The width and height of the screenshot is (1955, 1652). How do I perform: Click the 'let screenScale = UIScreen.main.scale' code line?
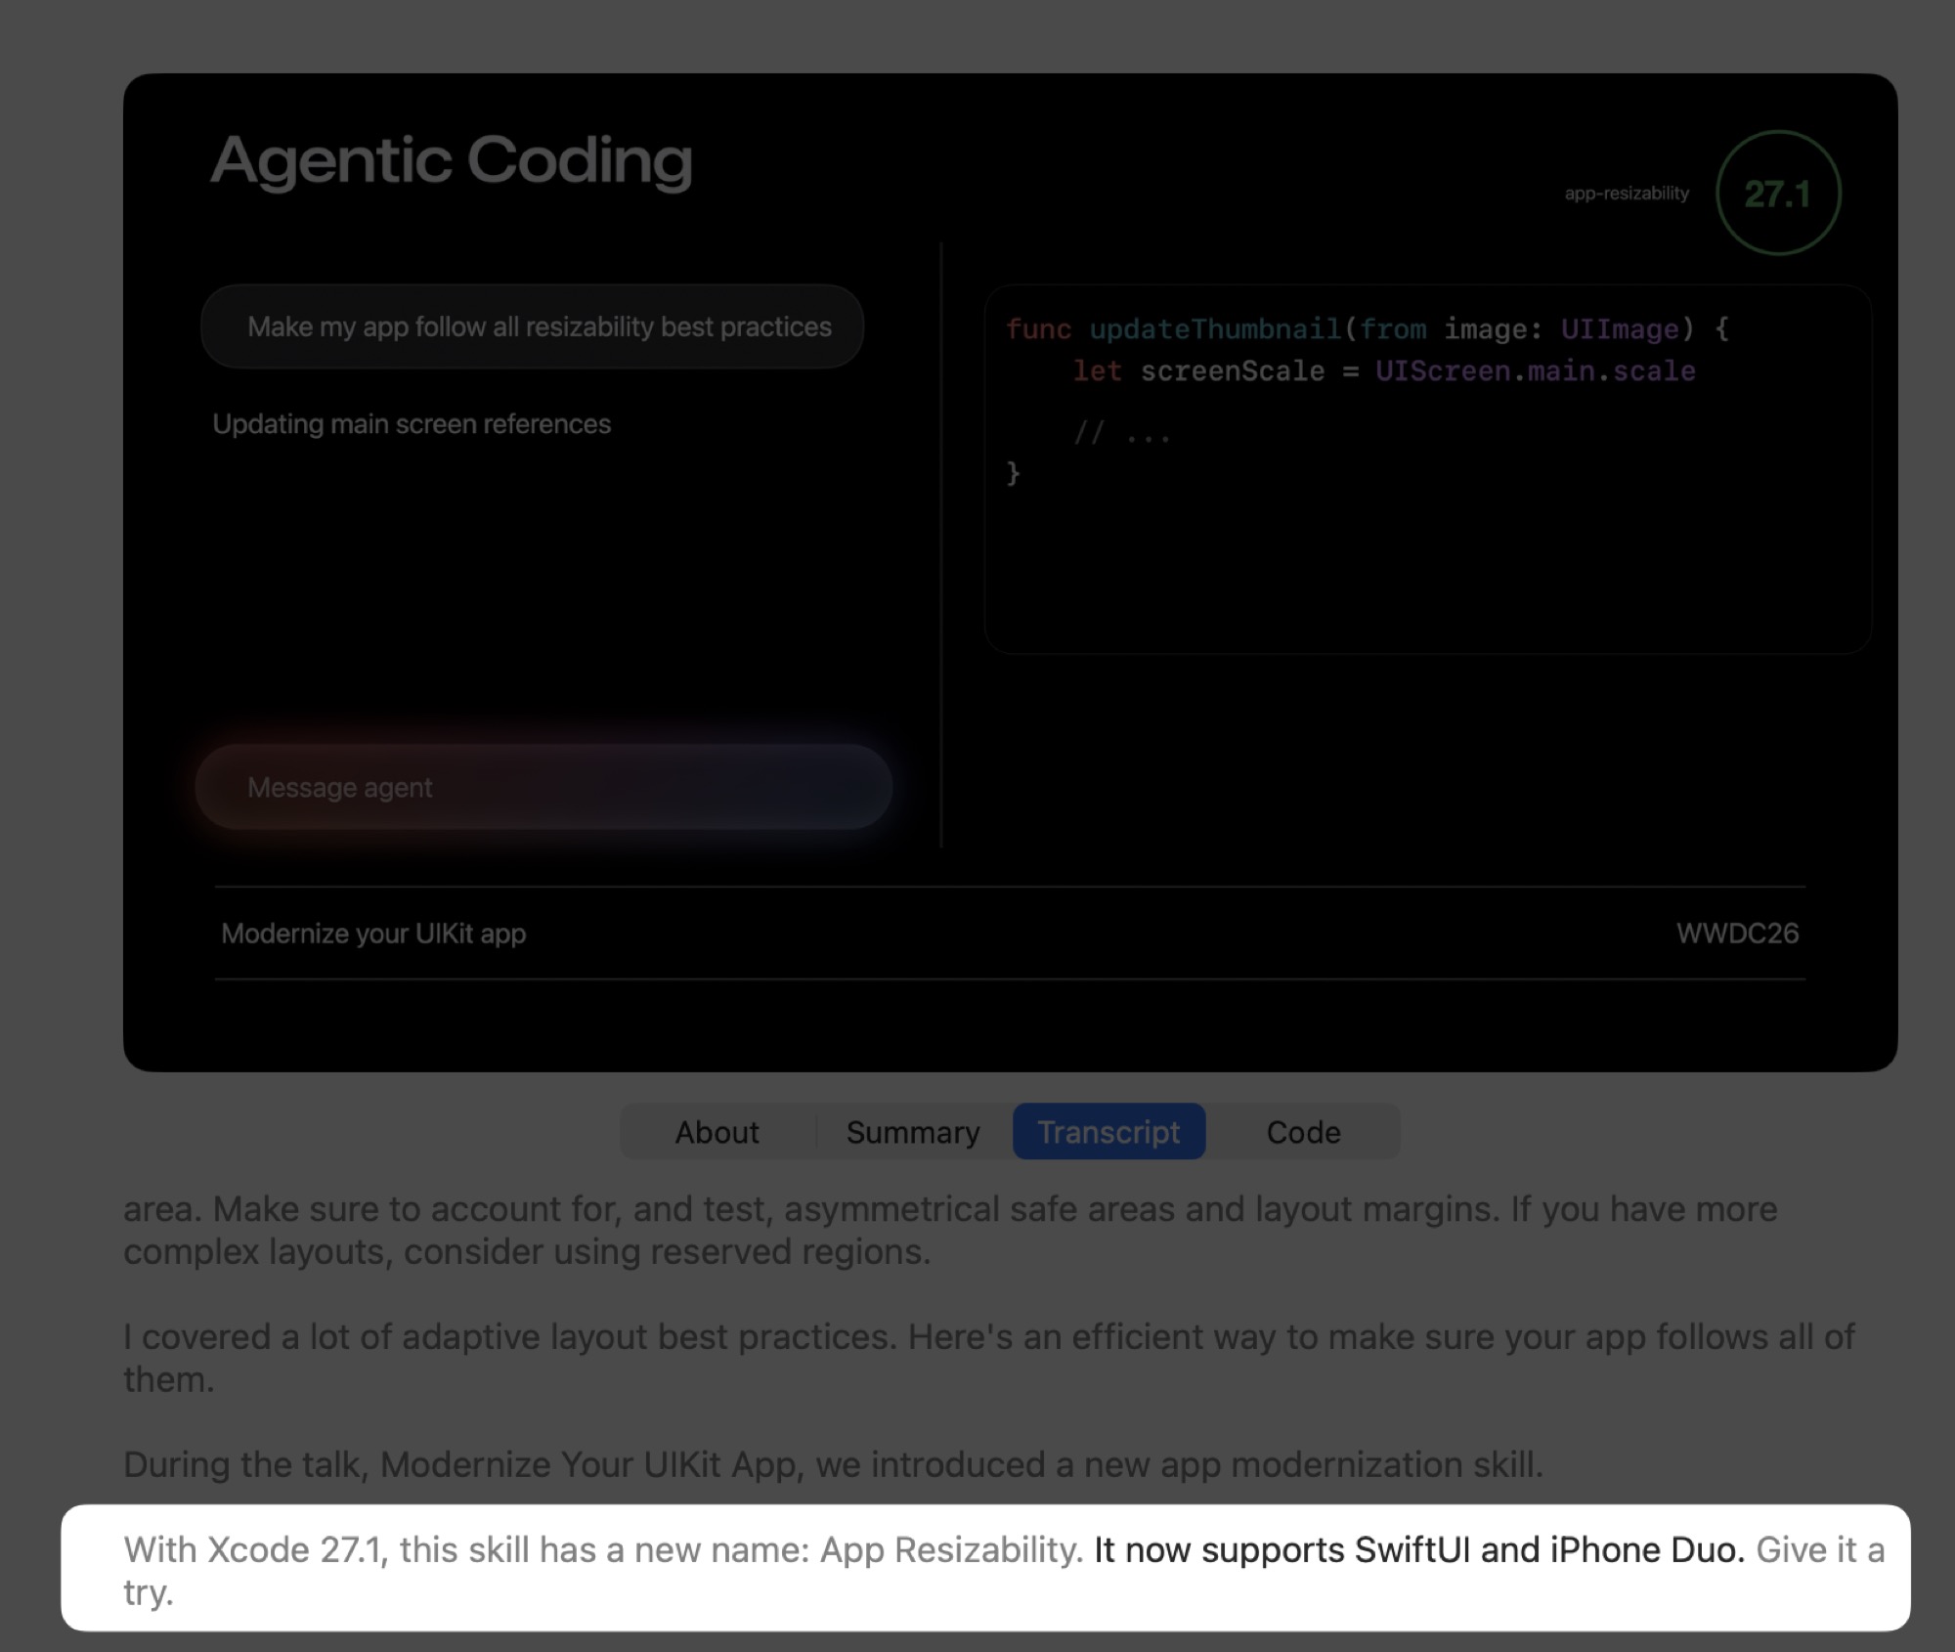tap(1384, 371)
